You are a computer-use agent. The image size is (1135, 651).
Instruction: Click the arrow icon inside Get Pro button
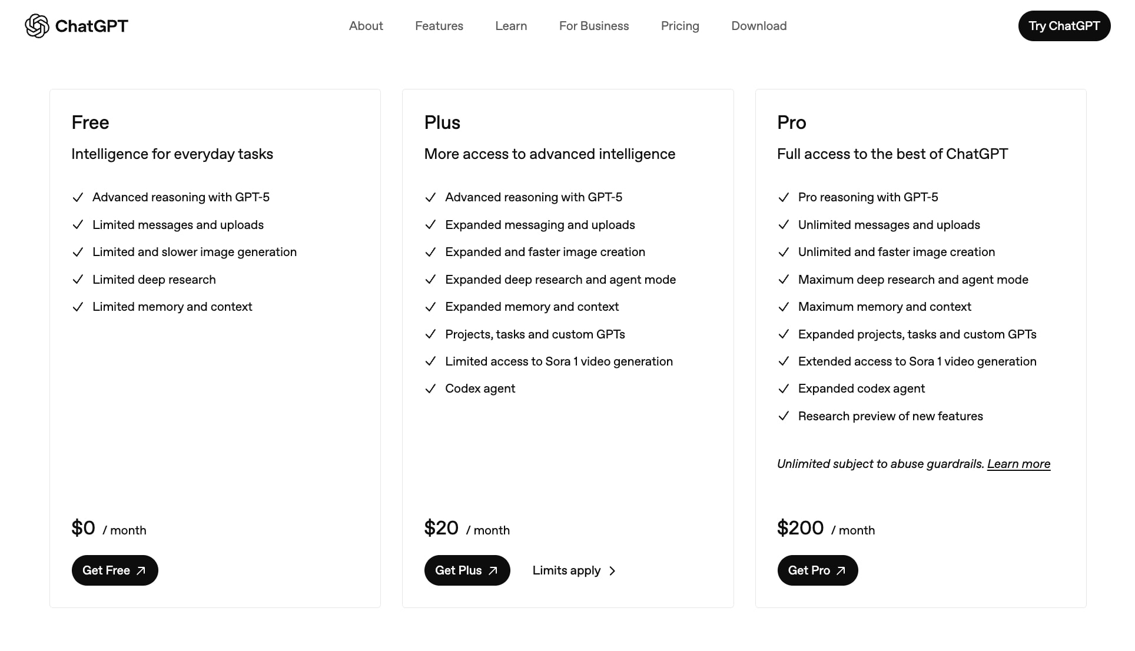pos(842,570)
